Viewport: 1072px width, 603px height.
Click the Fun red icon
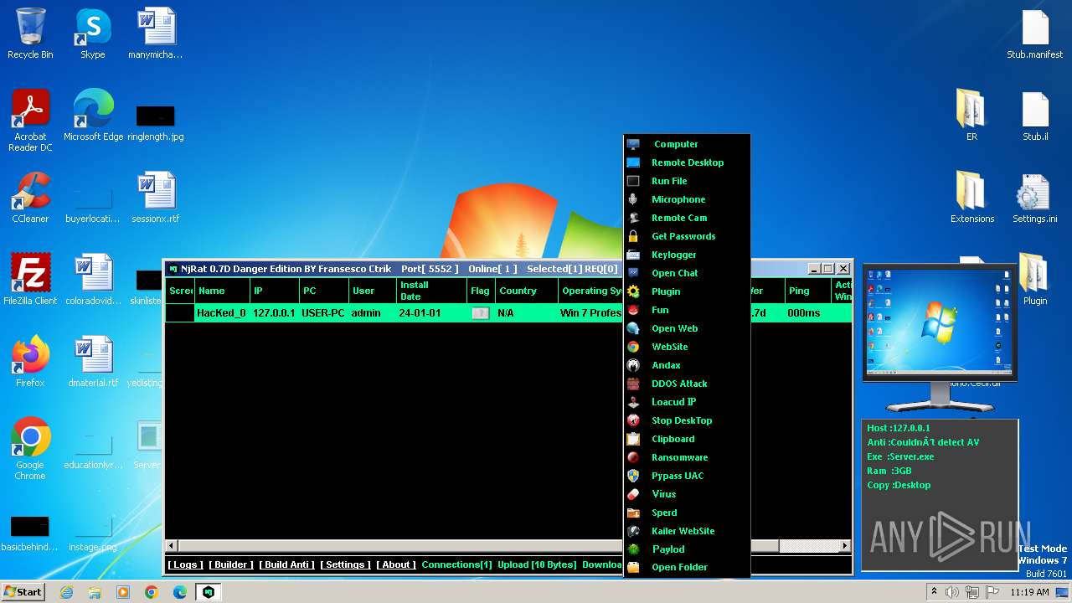click(x=633, y=310)
